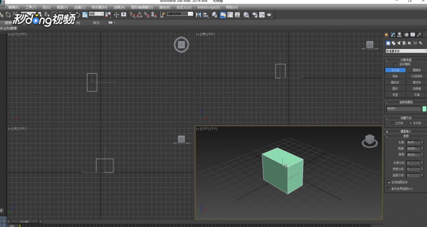The width and height of the screenshot is (427, 227).
Task: Toggle the Percent Snap icon
Action: pos(146,15)
